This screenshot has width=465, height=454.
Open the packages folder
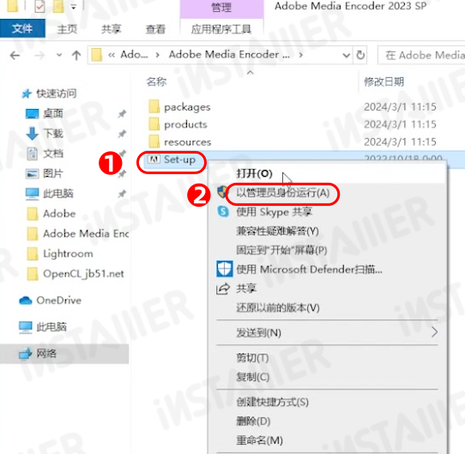(x=187, y=107)
